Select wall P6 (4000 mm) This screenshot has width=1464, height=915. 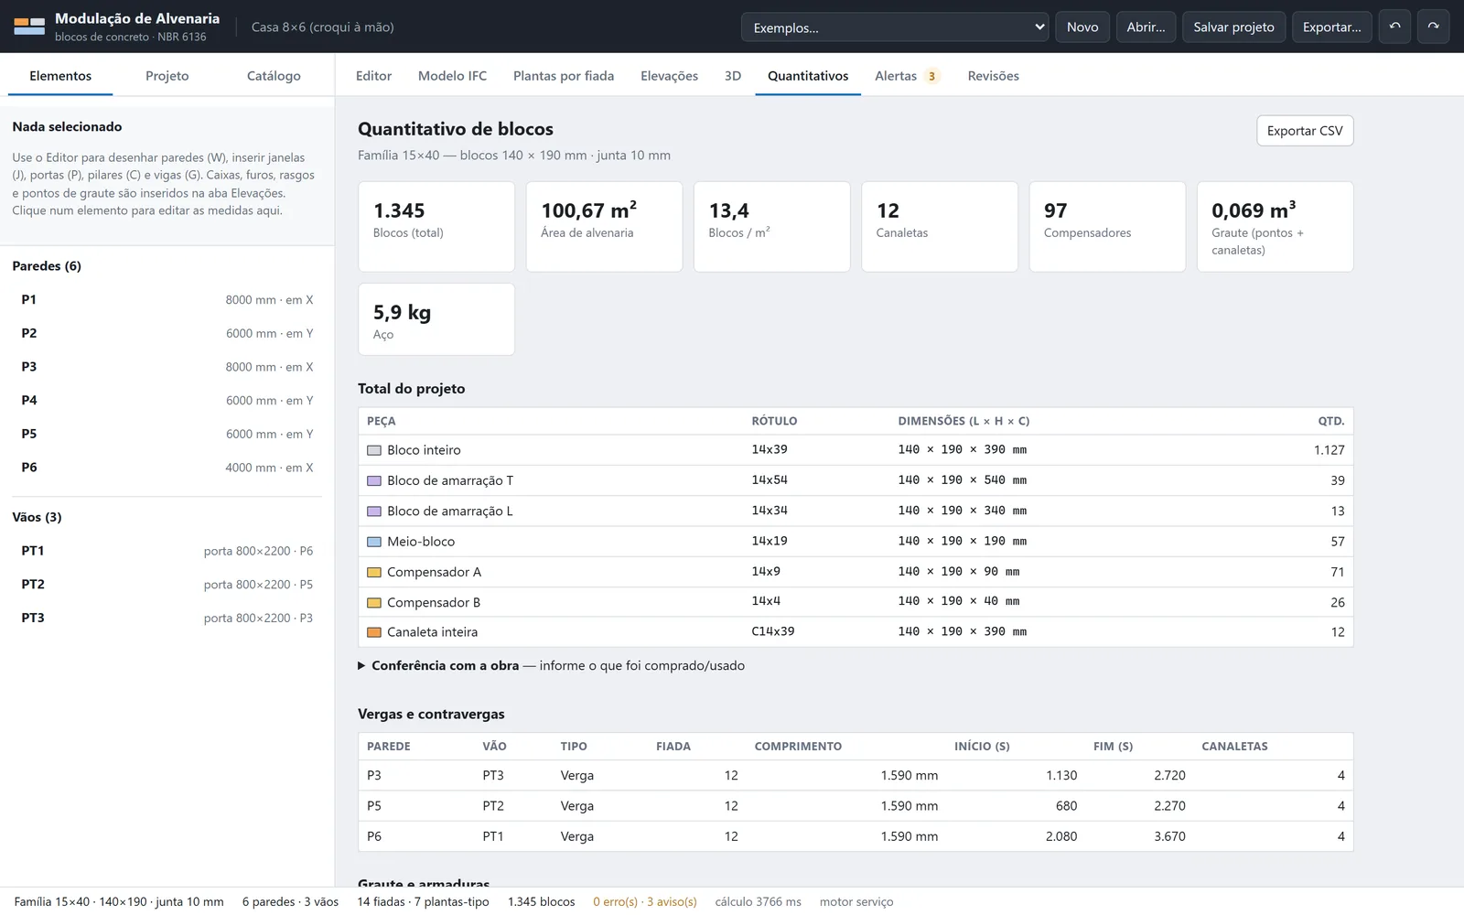(x=167, y=467)
